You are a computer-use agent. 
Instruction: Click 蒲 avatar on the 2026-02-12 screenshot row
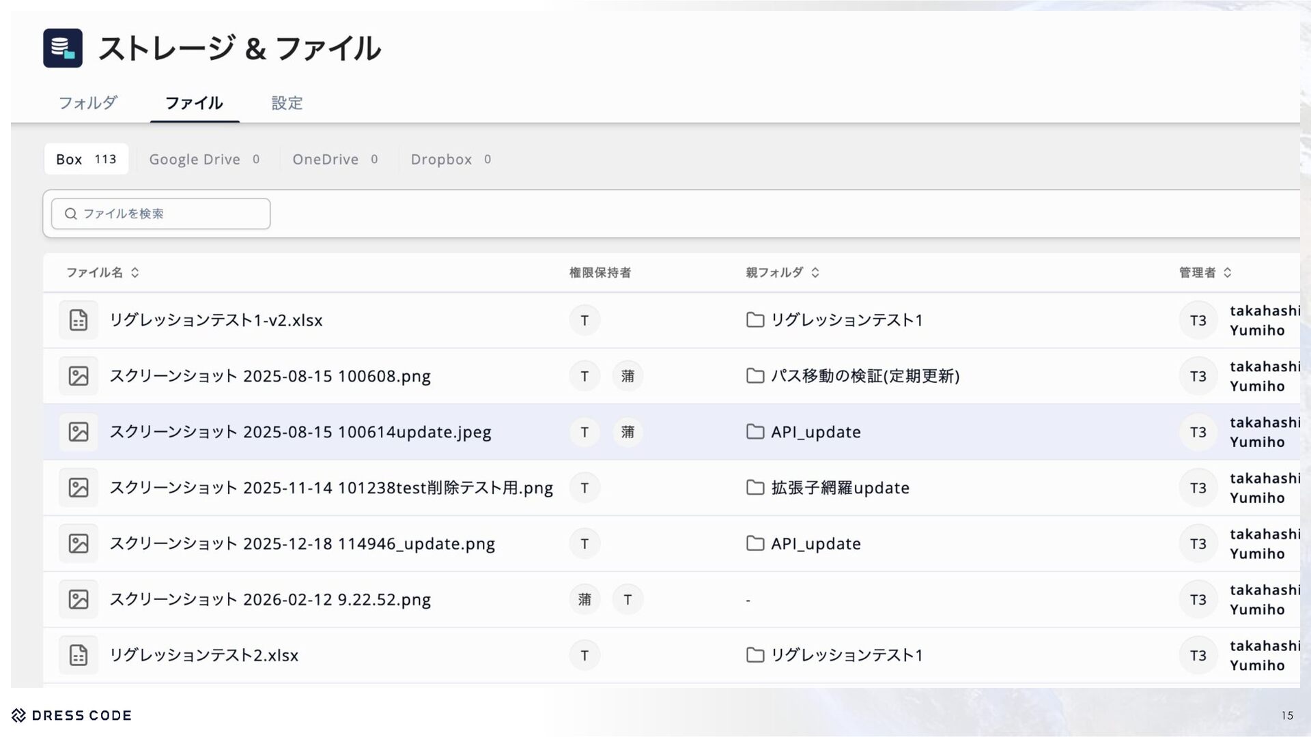584,599
